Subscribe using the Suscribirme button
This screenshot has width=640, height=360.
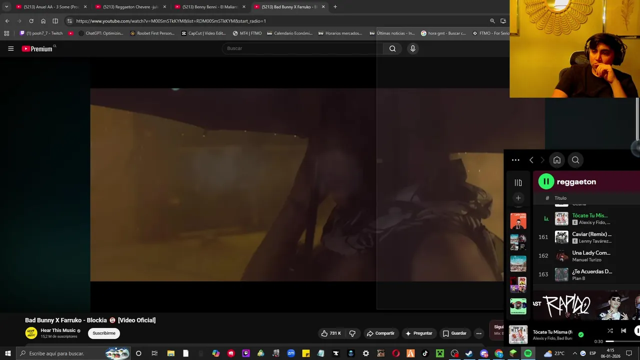tap(104, 333)
